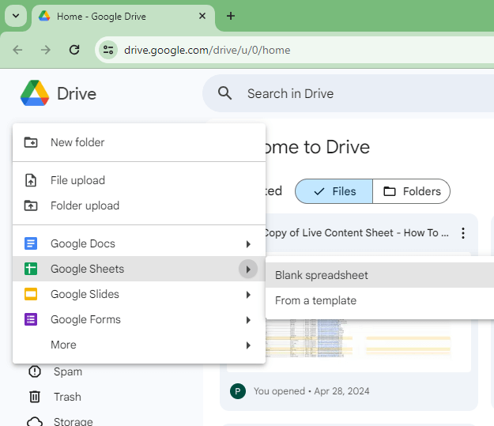Click the yellow Google Slides icon
The height and width of the screenshot is (426, 494).
pyautogui.click(x=31, y=294)
